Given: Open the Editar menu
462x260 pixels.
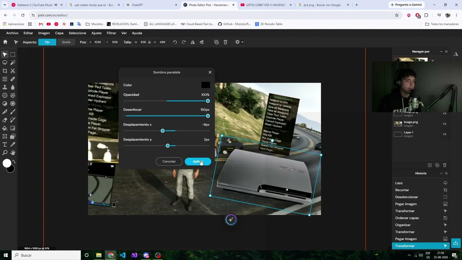Looking at the screenshot, I should point(28,33).
